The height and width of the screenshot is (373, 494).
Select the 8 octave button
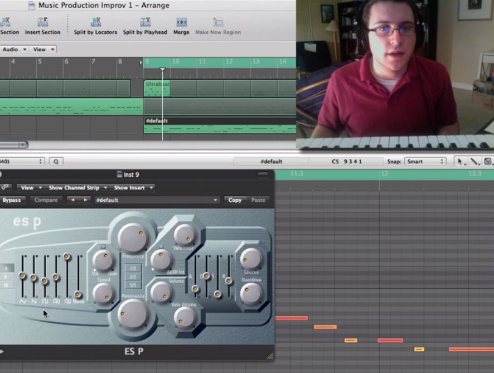point(6,277)
